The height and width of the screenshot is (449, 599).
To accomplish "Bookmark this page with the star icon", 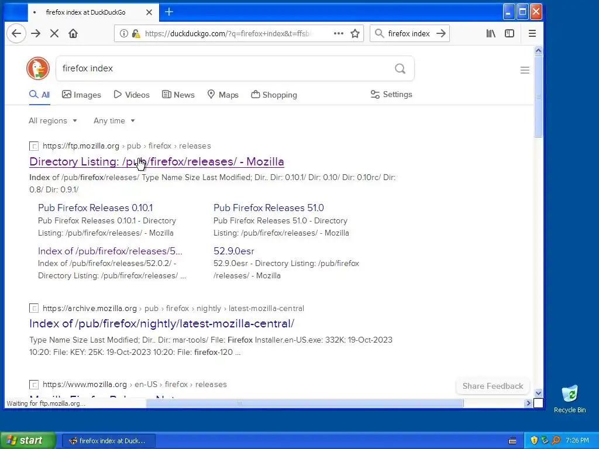I will tap(355, 33).
